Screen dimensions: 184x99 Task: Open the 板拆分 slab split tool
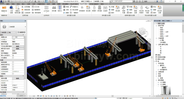(x=60, y=9)
